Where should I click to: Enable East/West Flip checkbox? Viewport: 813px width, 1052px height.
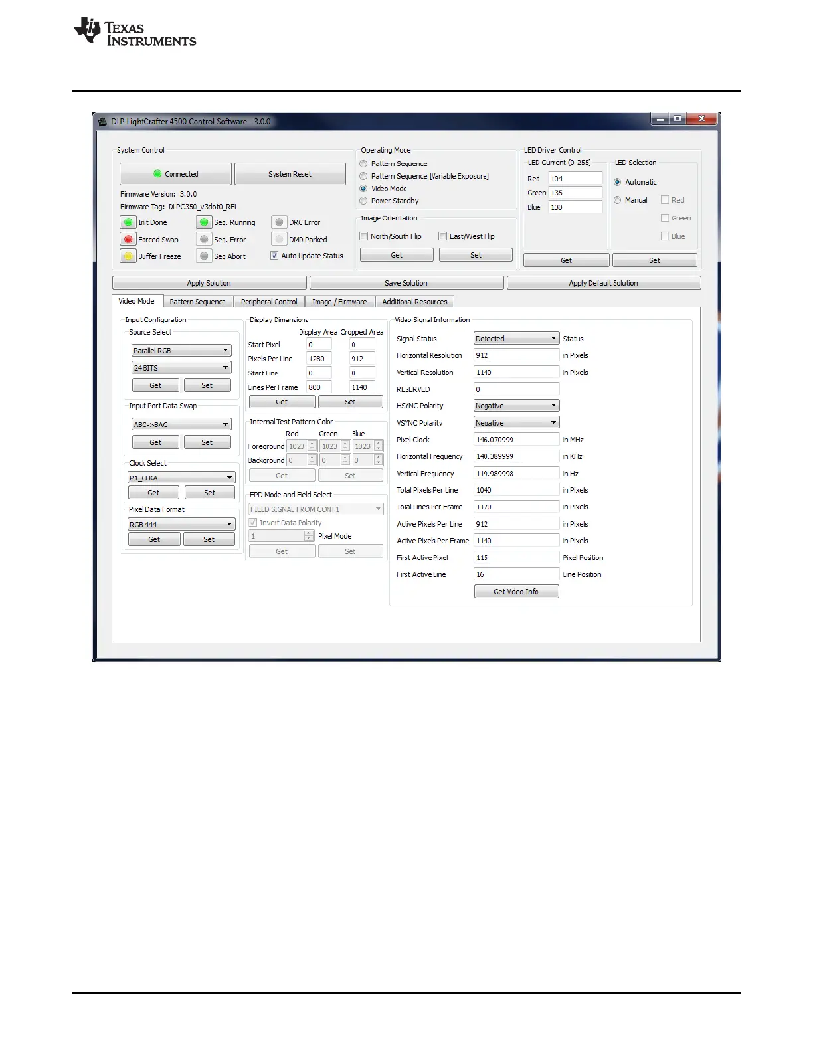(442, 236)
